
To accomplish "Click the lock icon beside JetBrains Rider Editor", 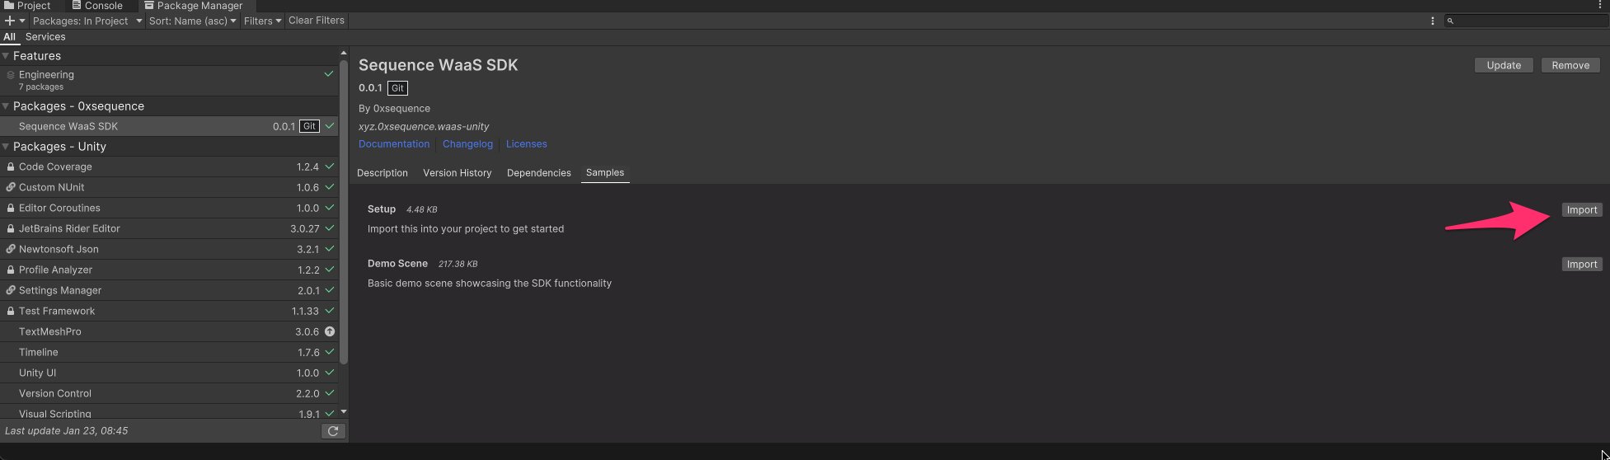I will click(11, 228).
